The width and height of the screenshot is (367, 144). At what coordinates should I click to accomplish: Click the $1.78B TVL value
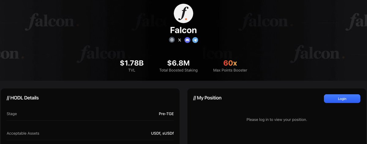click(132, 63)
